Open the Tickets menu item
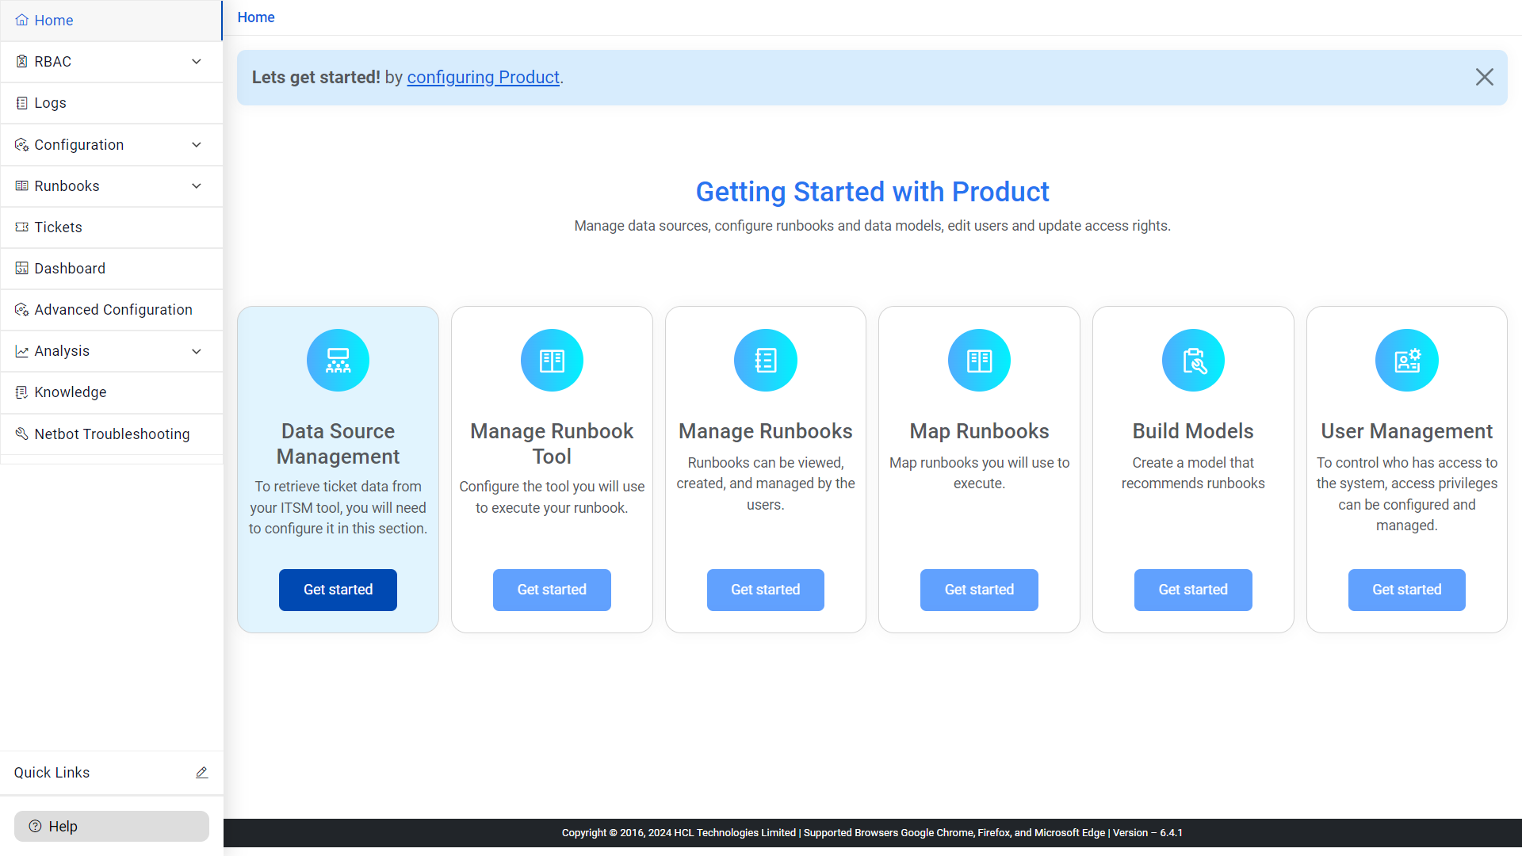This screenshot has width=1522, height=856. pos(56,227)
